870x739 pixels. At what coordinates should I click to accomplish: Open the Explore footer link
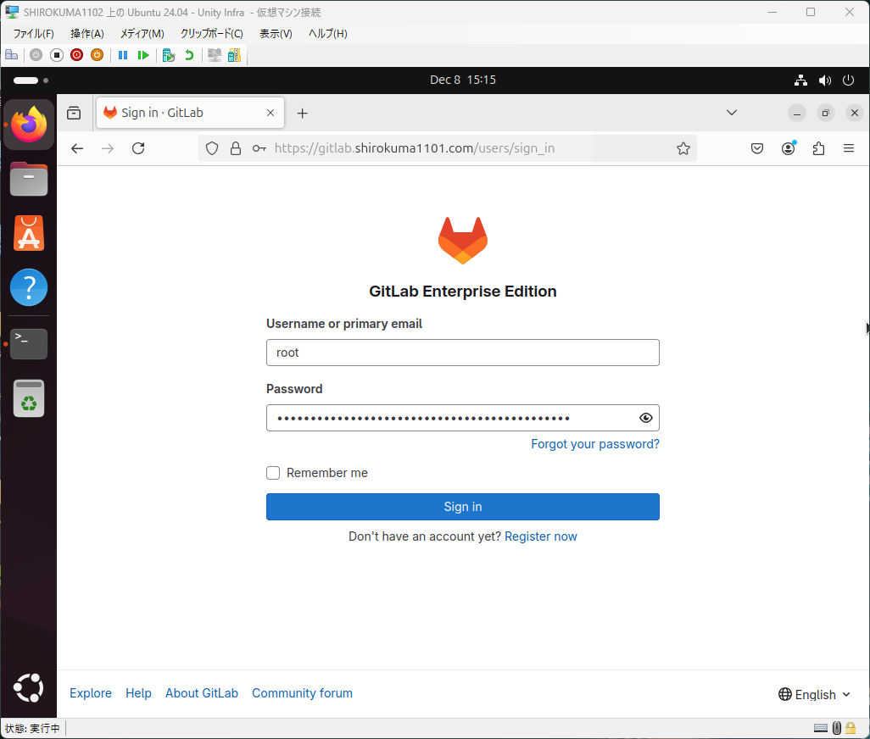pyautogui.click(x=91, y=693)
